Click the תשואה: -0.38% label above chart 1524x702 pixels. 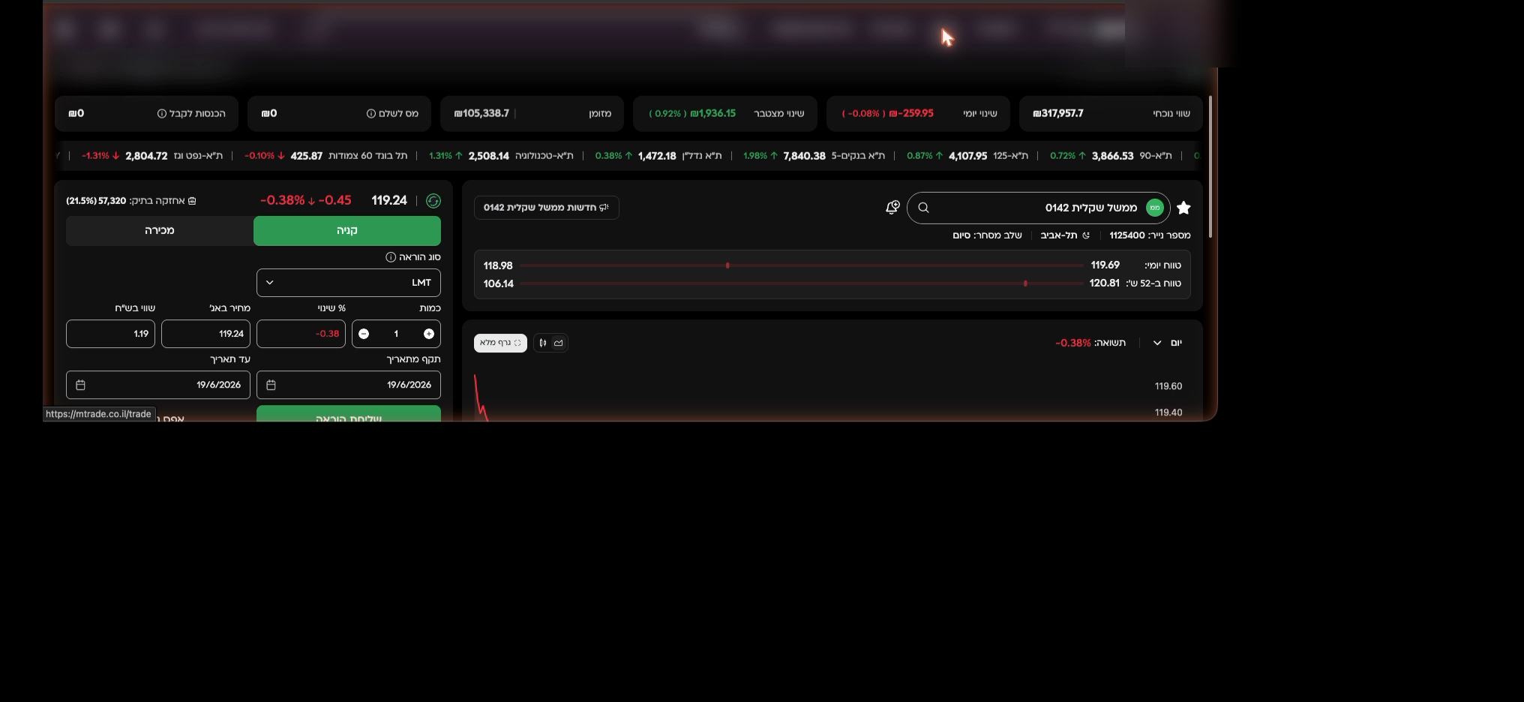(1090, 343)
